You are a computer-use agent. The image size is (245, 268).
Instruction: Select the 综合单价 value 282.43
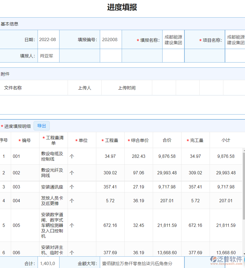coord(139,156)
